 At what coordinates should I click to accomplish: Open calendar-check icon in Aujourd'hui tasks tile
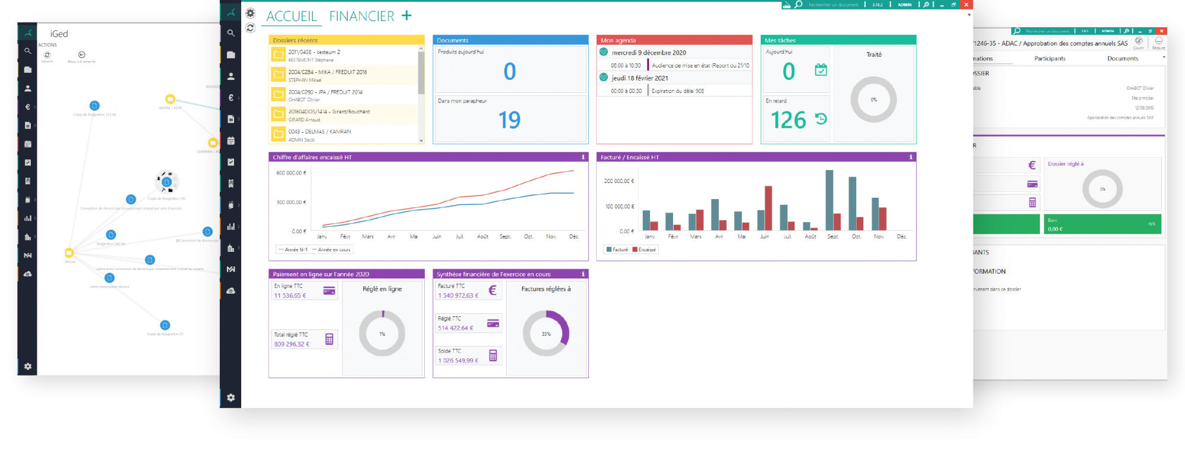(821, 70)
